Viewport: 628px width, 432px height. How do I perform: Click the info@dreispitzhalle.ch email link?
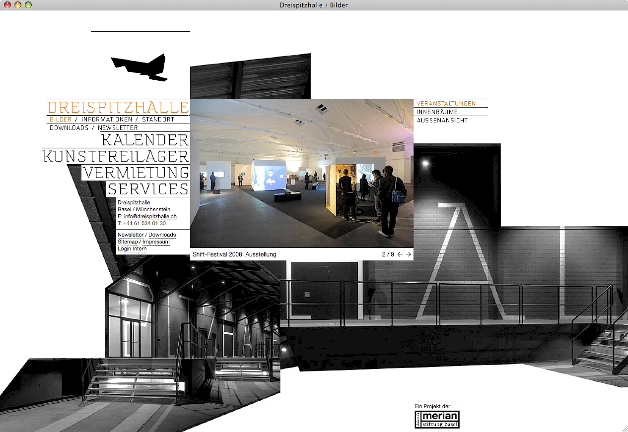(x=150, y=217)
